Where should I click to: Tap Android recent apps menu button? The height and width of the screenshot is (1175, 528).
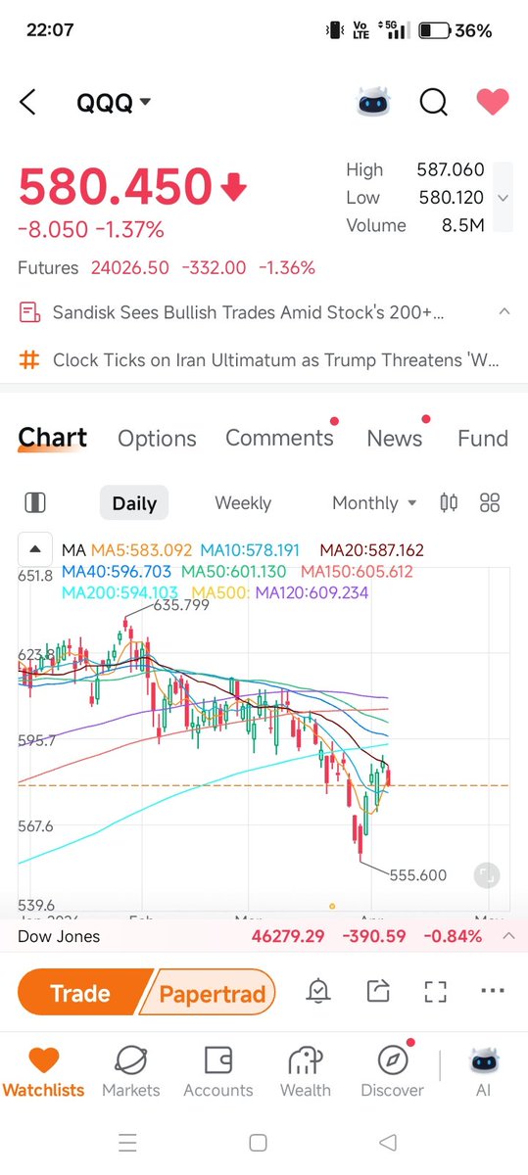pos(128,1143)
